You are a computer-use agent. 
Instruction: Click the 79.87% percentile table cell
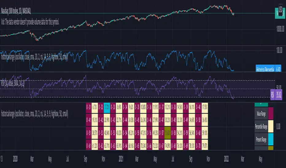[x=205, y=145]
